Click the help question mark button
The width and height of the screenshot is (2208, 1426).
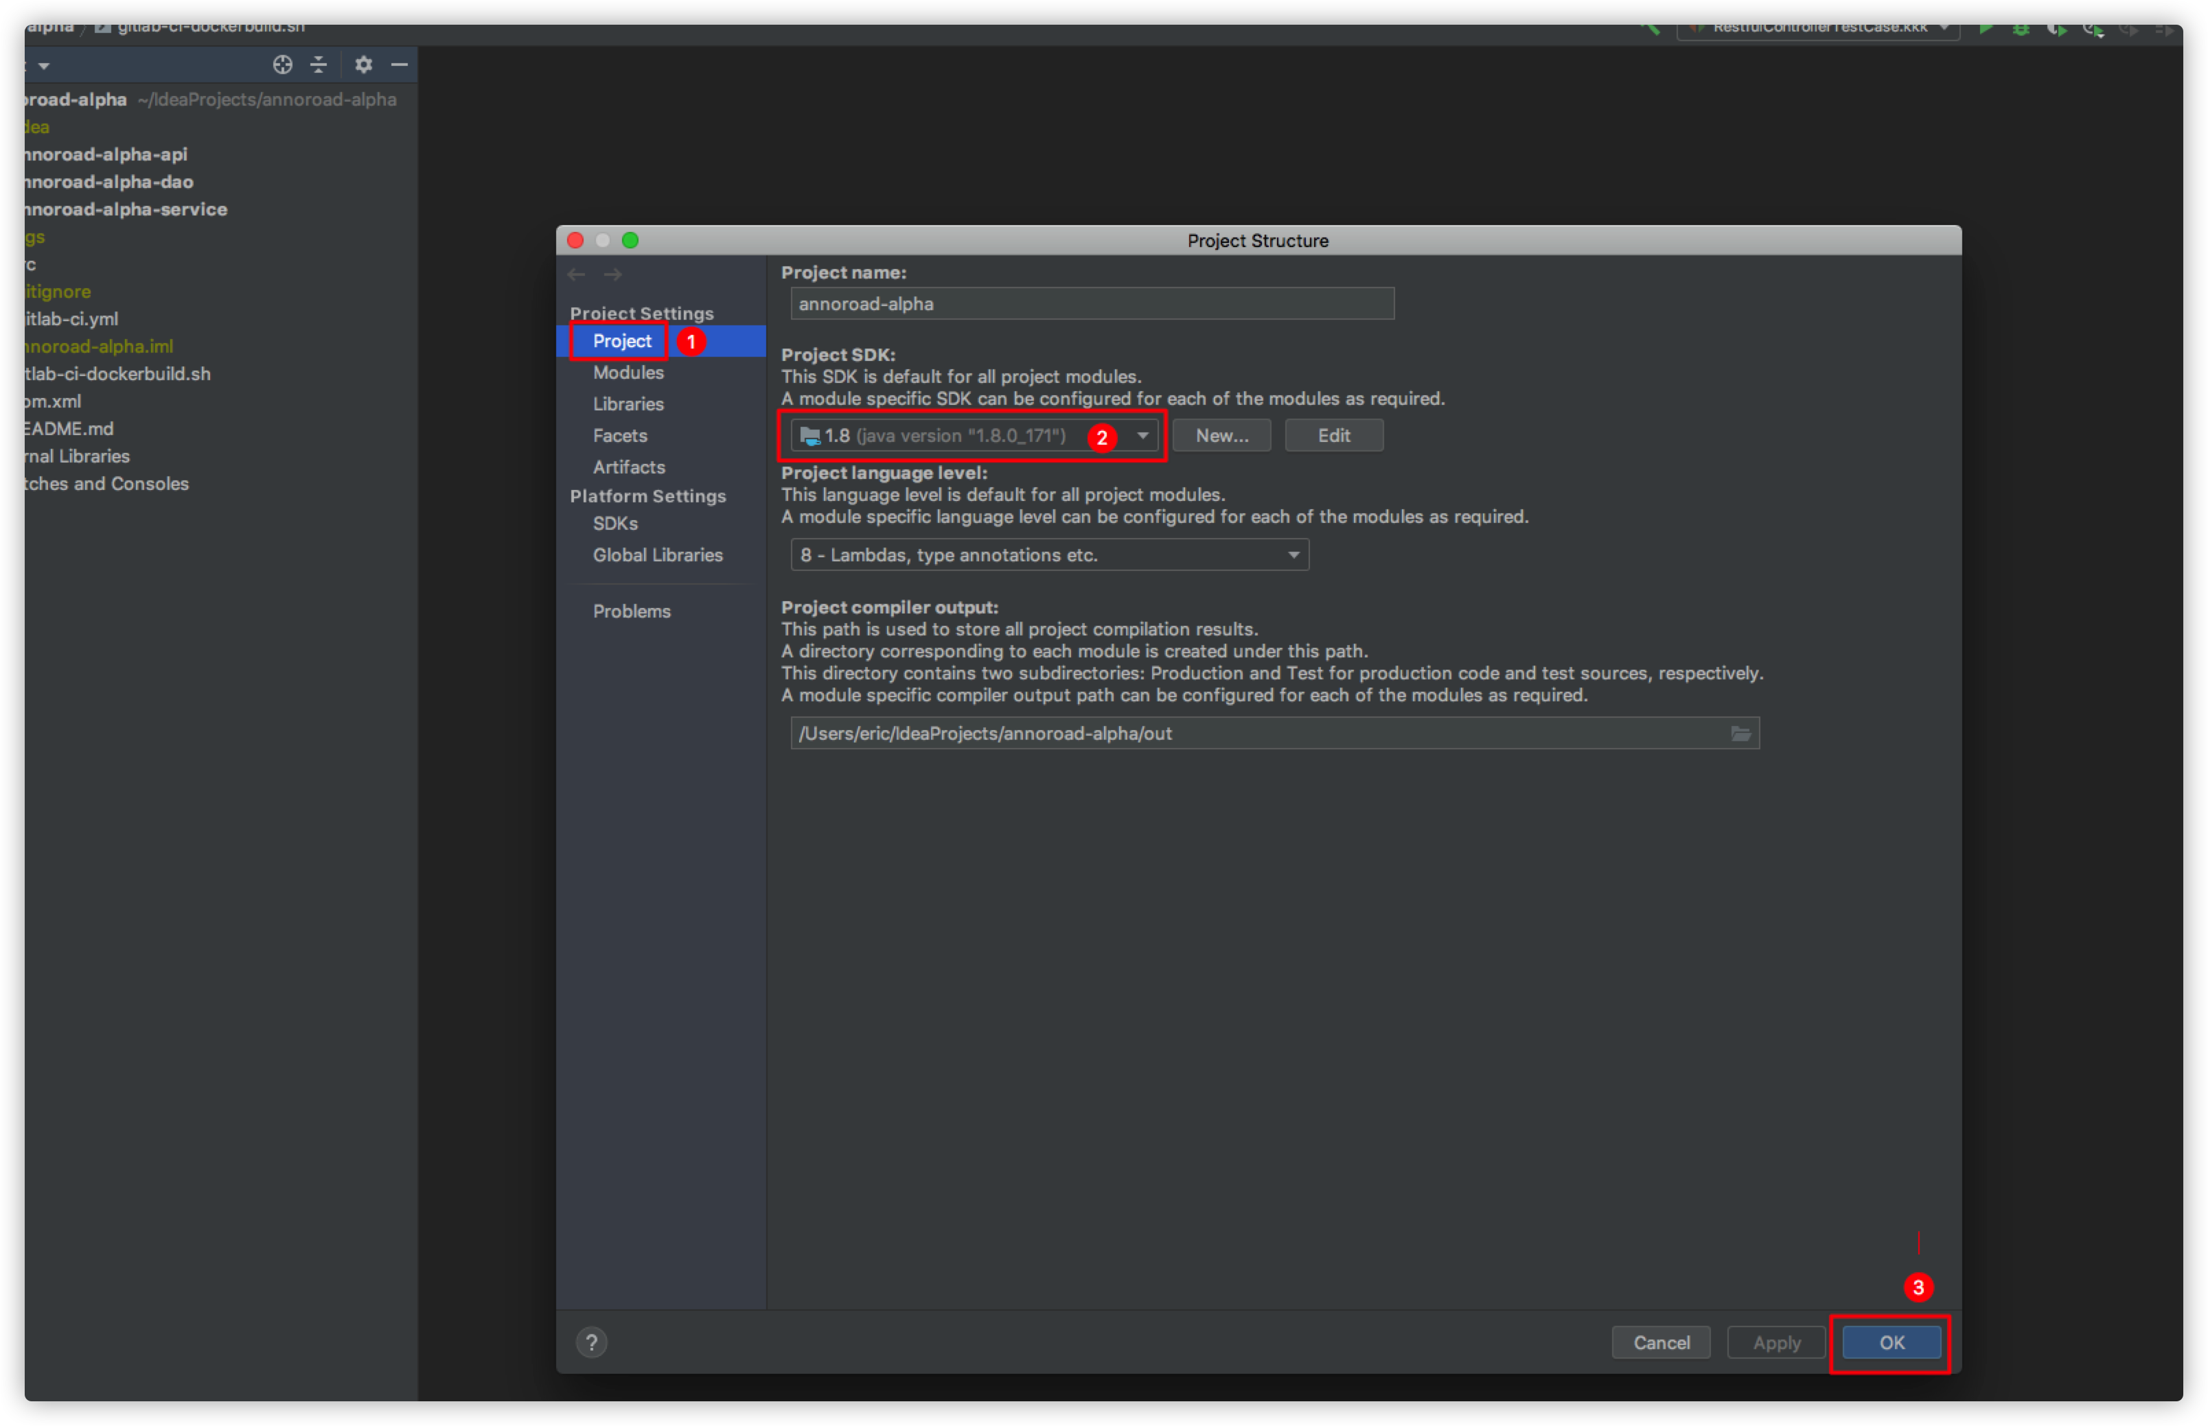(x=591, y=1342)
